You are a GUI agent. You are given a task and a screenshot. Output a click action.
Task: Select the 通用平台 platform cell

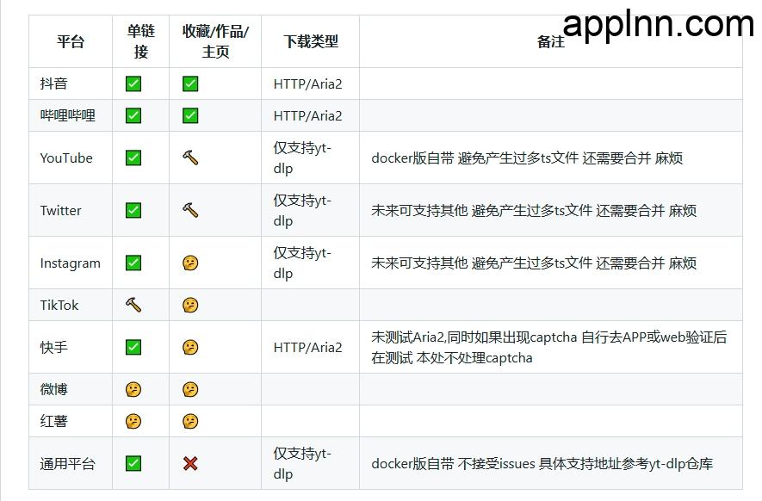point(71,463)
